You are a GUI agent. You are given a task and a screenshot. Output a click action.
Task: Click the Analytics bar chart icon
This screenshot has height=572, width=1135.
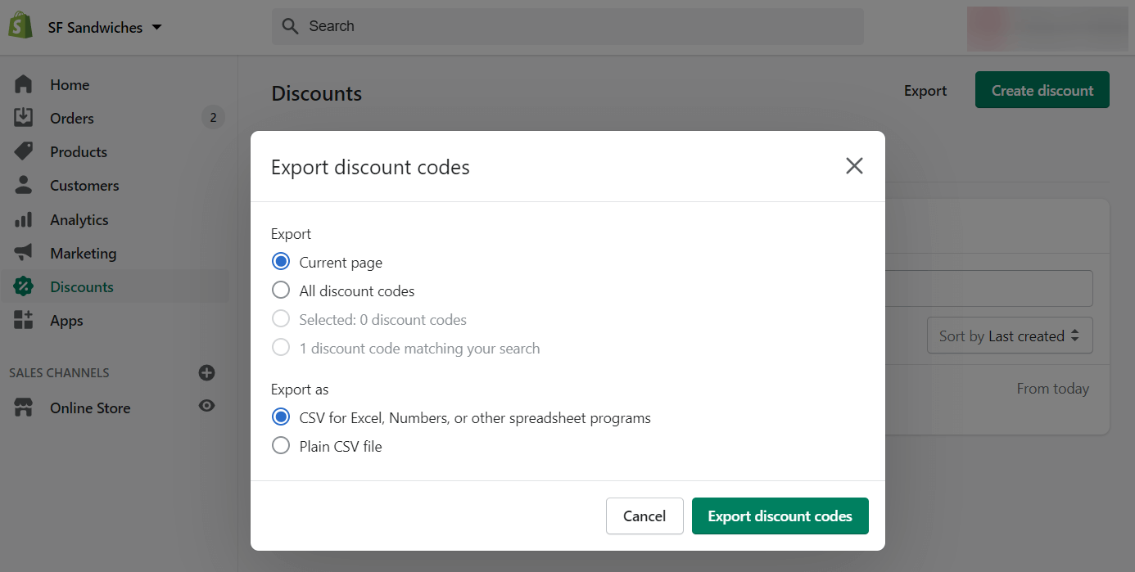point(24,219)
